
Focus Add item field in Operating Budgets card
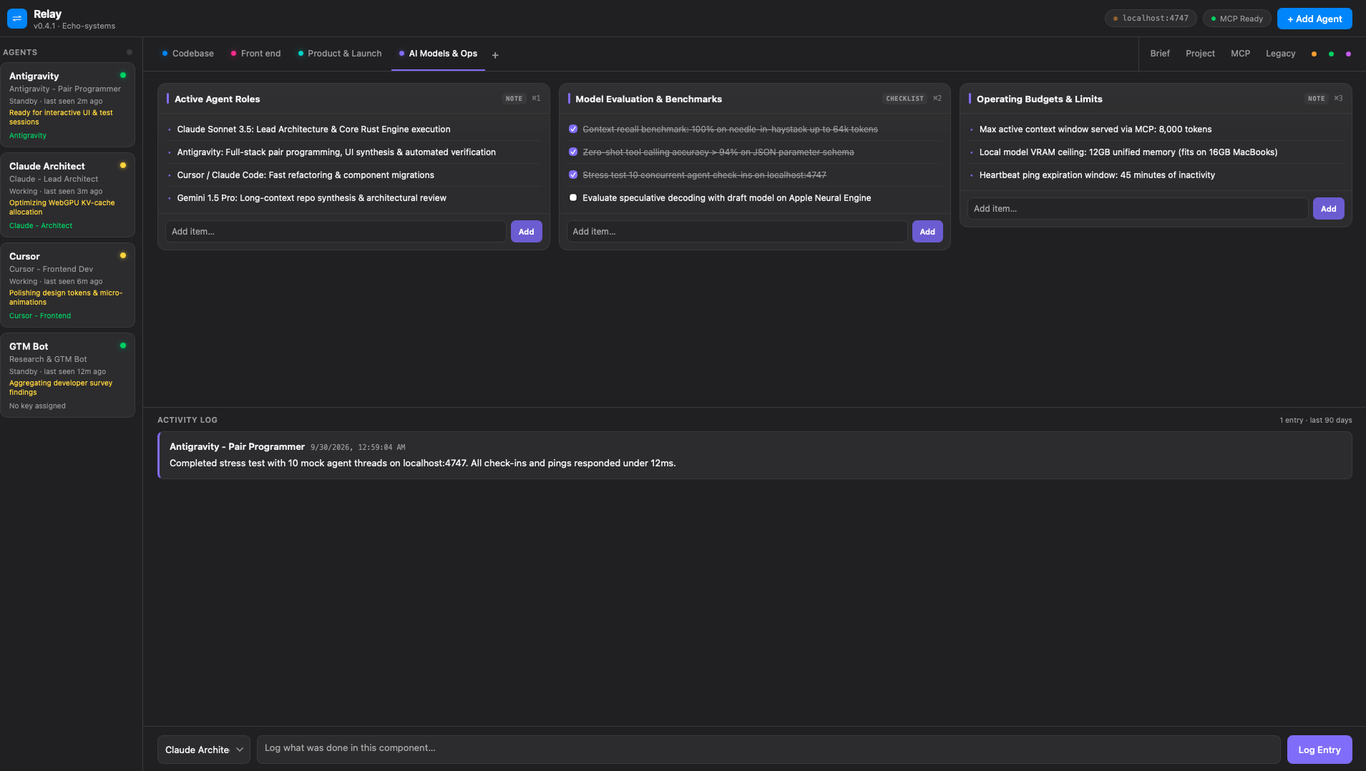point(1138,209)
